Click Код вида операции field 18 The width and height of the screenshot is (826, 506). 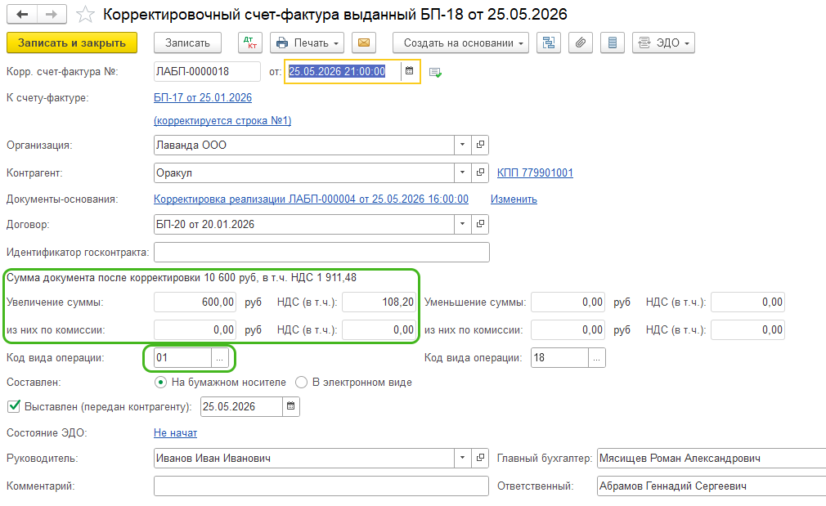560,358
